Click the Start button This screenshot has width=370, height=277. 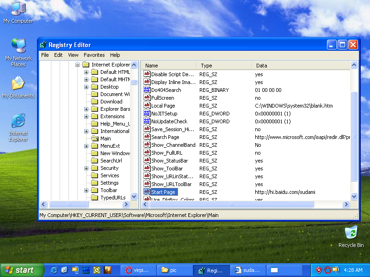22,270
